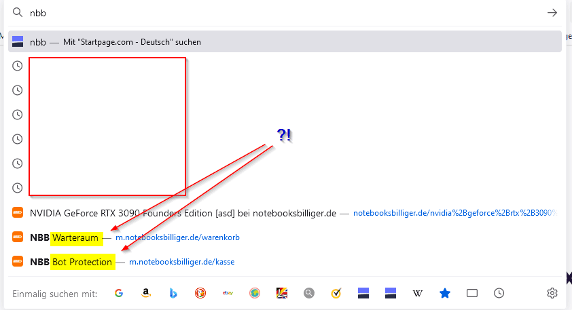Click the Startpage icon in the nbb suggestion row
572x310 pixels.
(18, 41)
